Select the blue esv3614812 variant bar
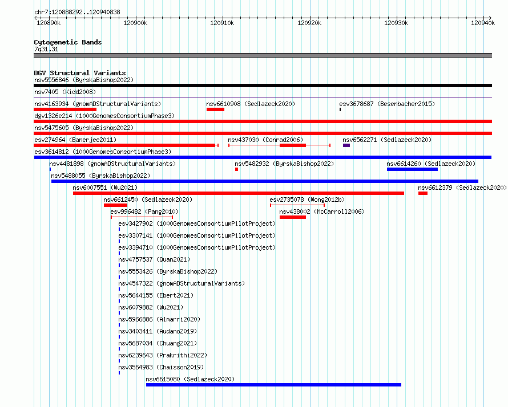This screenshot has width=508, height=407. click(x=263, y=157)
